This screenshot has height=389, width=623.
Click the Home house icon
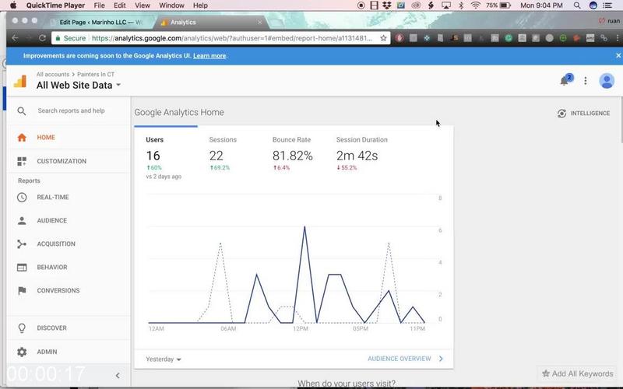point(22,138)
